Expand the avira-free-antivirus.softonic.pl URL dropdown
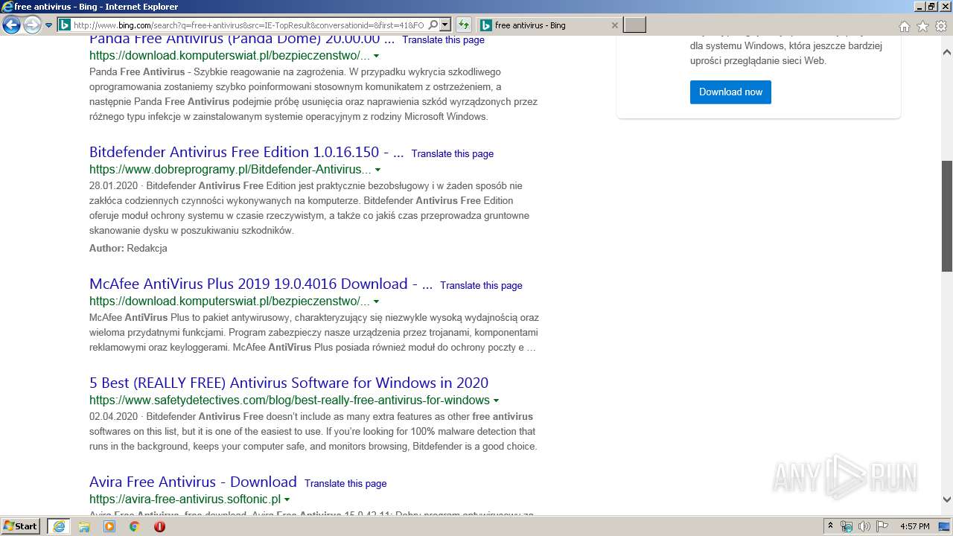This screenshot has height=536, width=953. click(287, 500)
